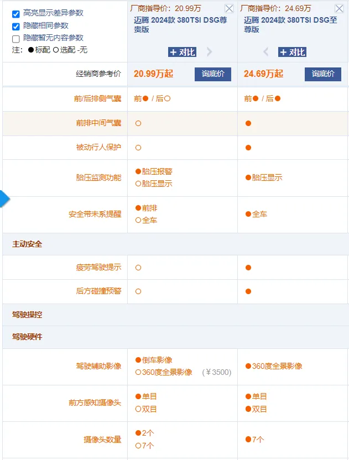349x460 pixels.
Task: Click 20.99万起 dealer price
Action: click(x=153, y=74)
